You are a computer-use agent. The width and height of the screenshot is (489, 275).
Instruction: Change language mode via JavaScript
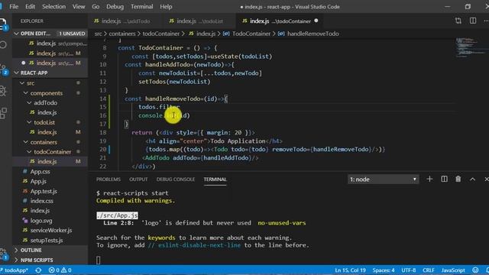[x=453, y=270]
